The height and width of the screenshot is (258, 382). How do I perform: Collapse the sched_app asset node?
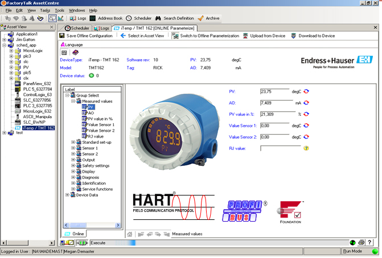(x=4, y=45)
